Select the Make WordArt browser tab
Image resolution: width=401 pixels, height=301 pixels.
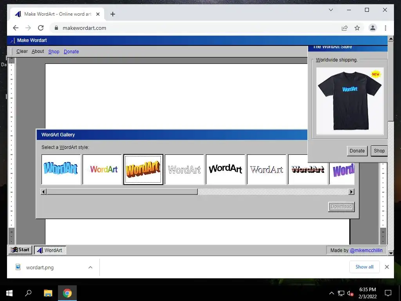(57, 14)
